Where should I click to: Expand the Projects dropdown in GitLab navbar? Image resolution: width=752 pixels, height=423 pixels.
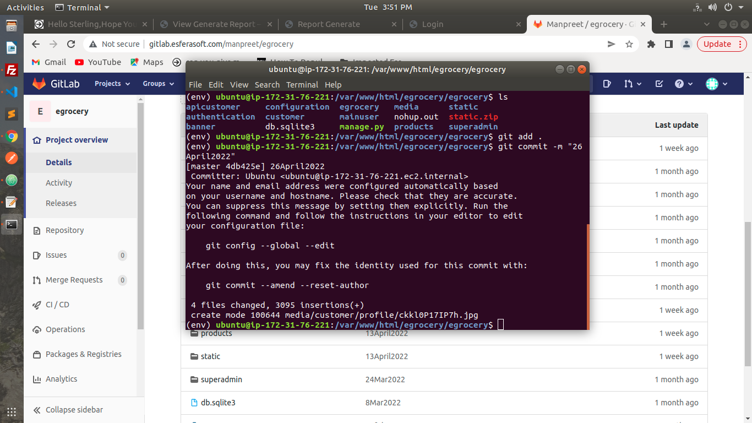tap(112, 84)
